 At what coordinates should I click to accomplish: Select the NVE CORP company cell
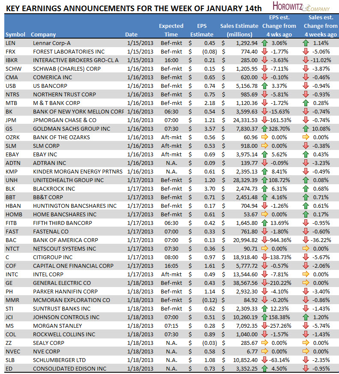pos(46,352)
